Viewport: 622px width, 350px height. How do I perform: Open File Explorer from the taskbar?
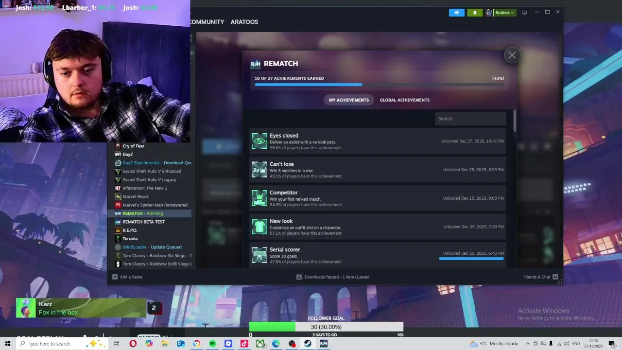(x=165, y=344)
